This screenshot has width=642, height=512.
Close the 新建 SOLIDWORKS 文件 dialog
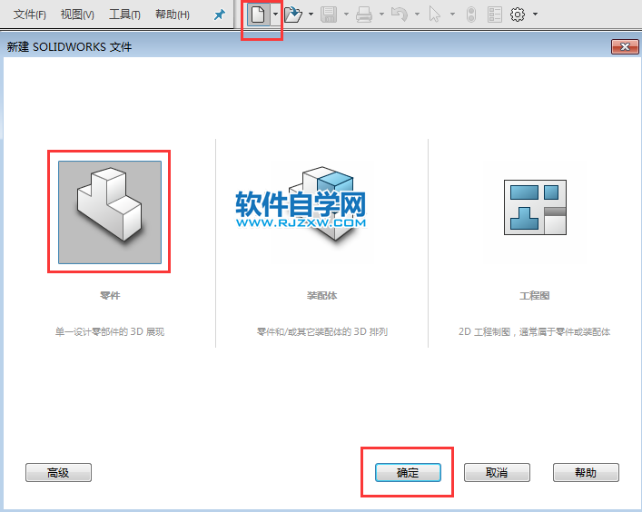pos(625,46)
